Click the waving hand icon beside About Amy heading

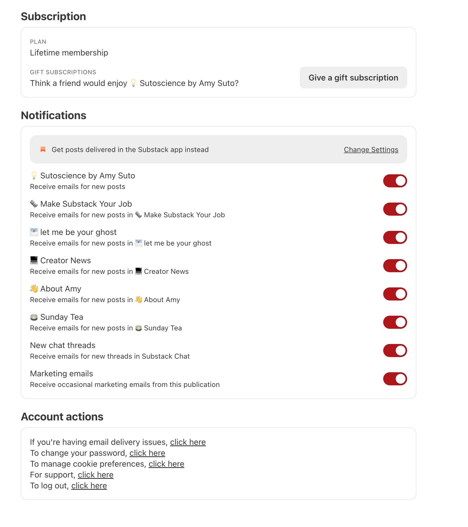(x=34, y=289)
